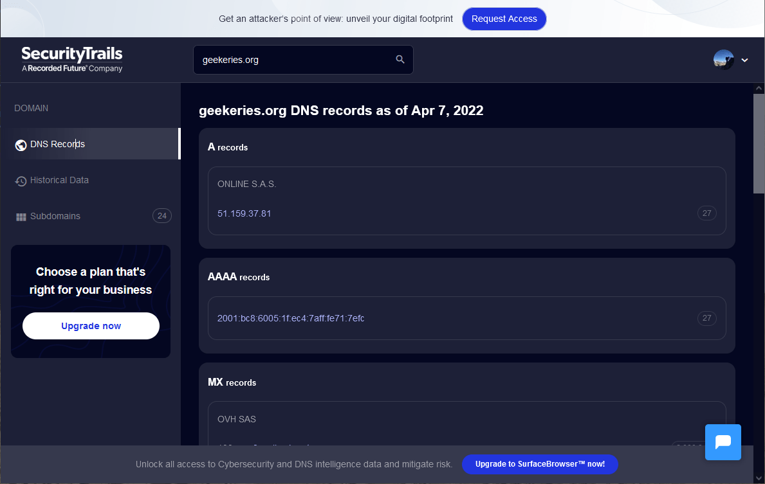
Task: Click the Subdomains grid icon
Action: tap(21, 217)
